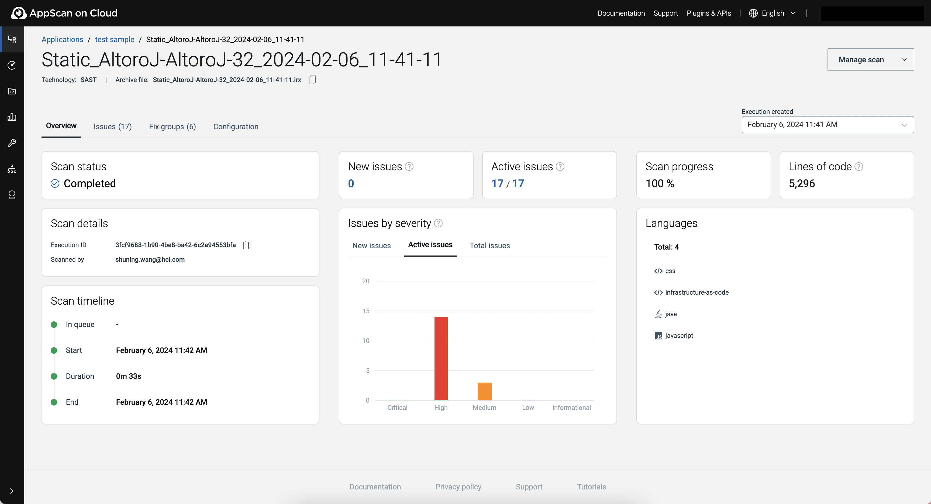This screenshot has height=504, width=931.
Task: Click the css language code icon
Action: [x=658, y=271]
